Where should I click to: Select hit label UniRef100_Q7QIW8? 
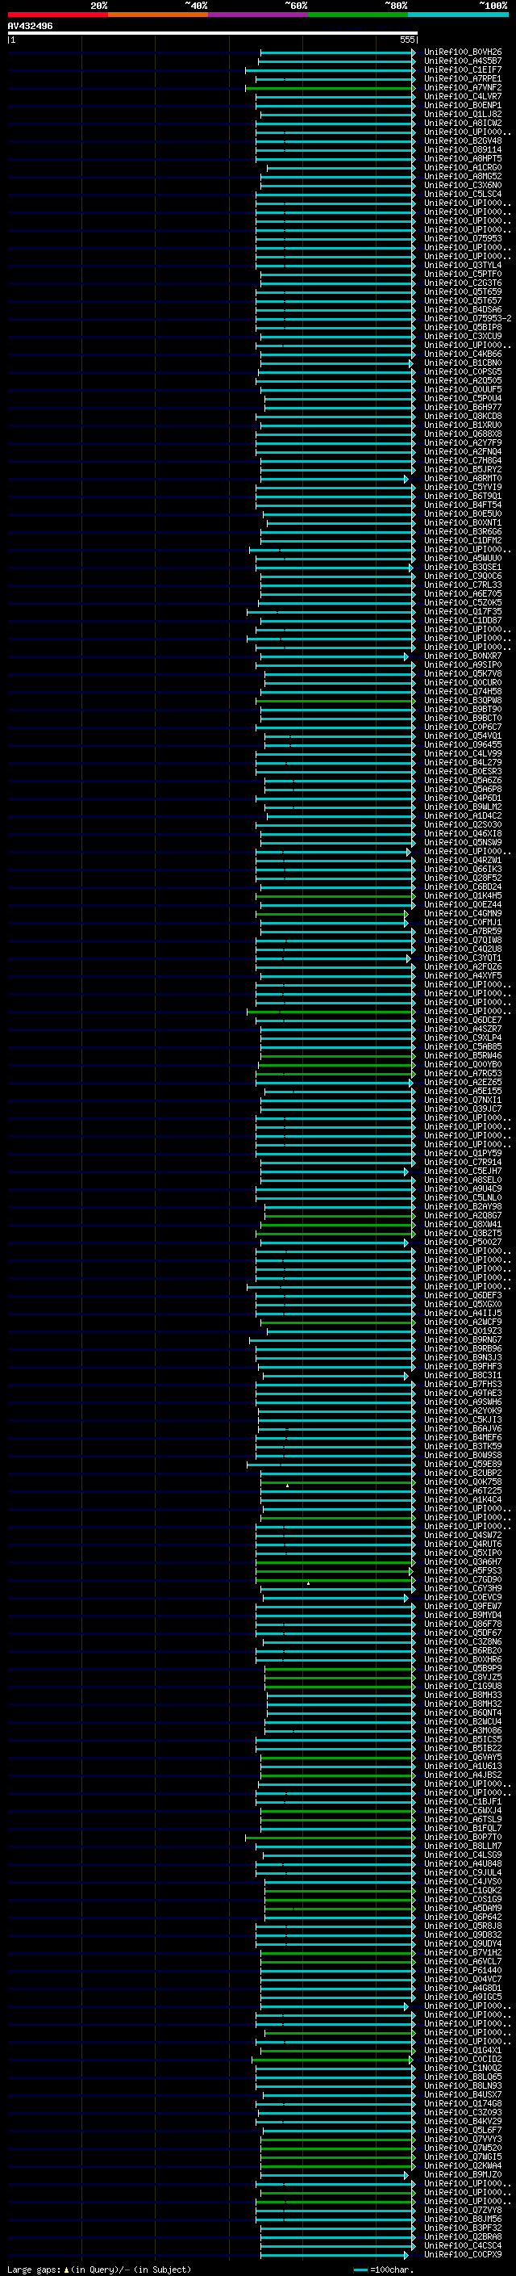coord(462,940)
